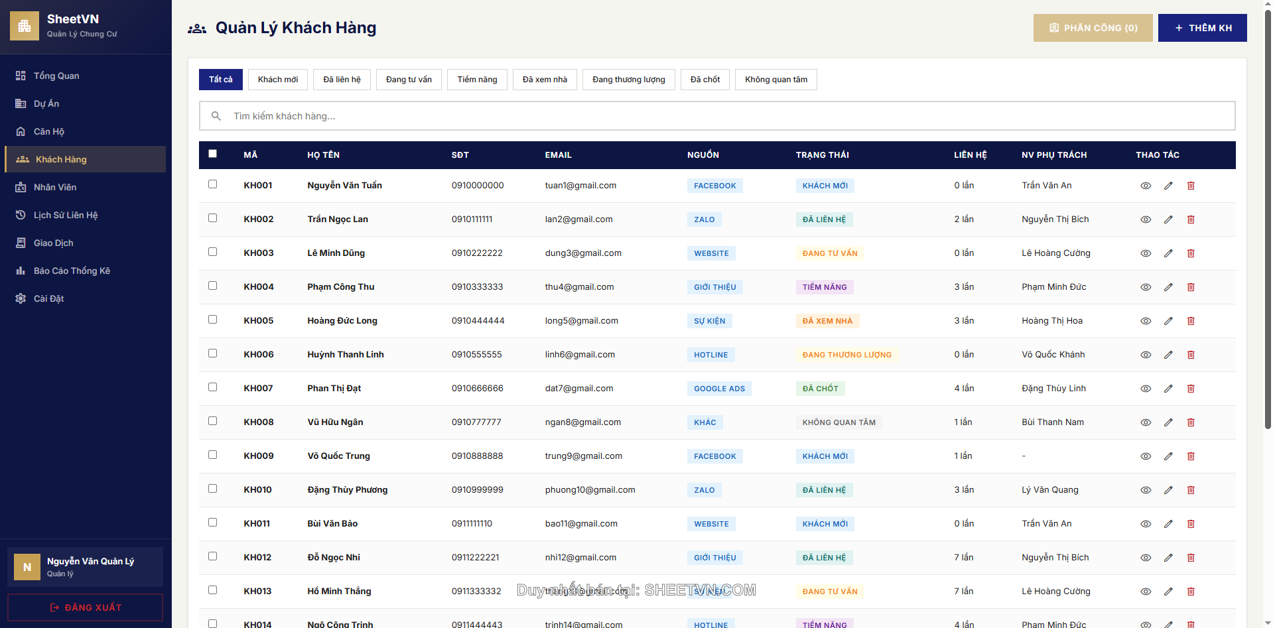The width and height of the screenshot is (1273, 628).
Task: Open Báo Cáo Thống Kê in the sidebar
Action: pos(72,271)
